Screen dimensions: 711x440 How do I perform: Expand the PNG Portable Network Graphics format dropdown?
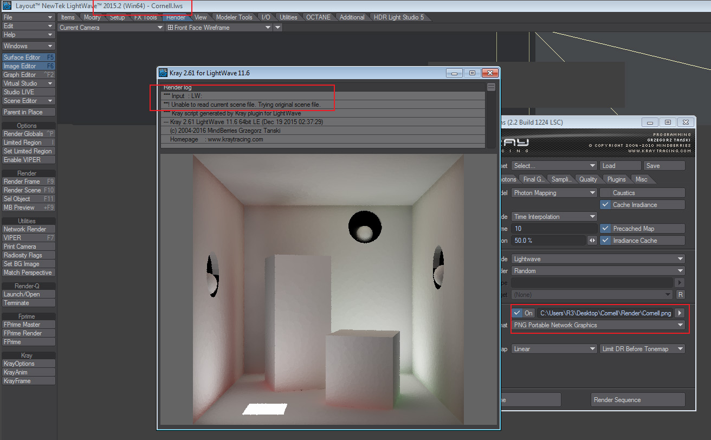click(598, 325)
